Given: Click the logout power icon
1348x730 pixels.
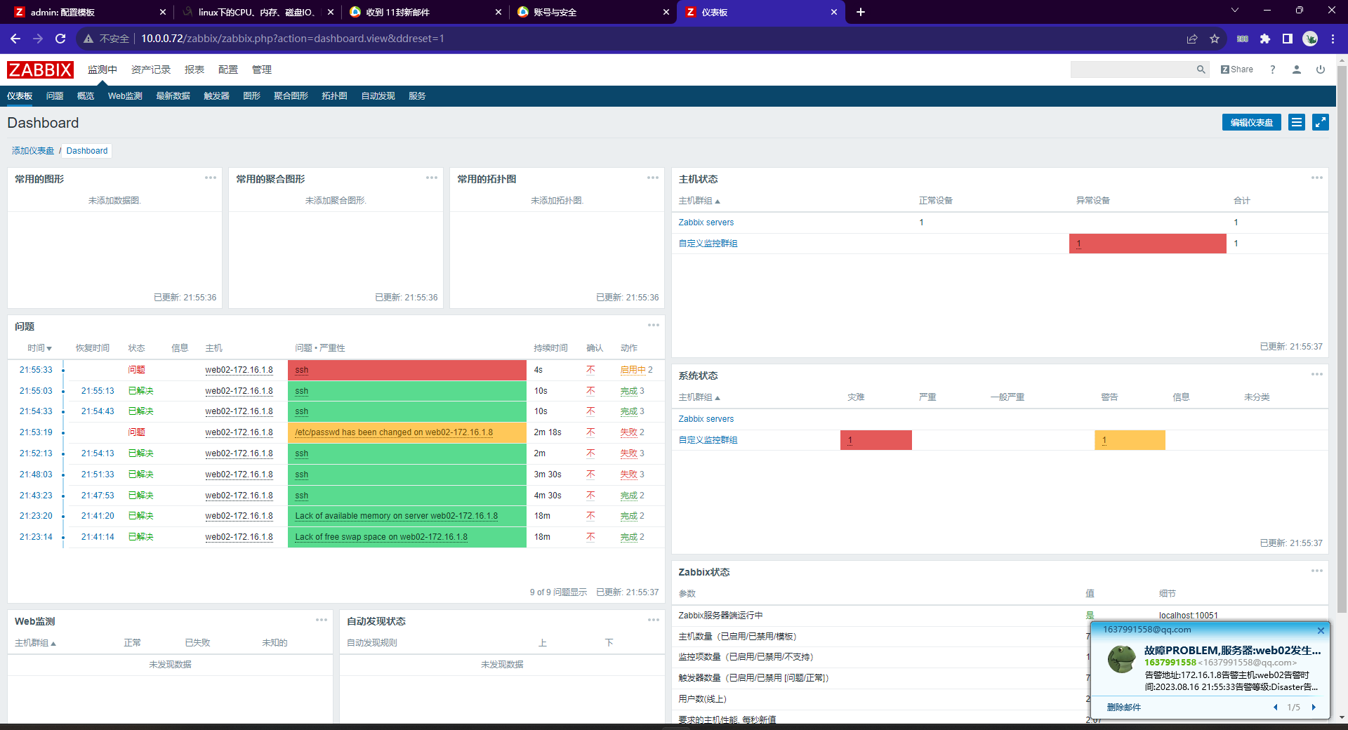Looking at the screenshot, I should pyautogui.click(x=1321, y=69).
